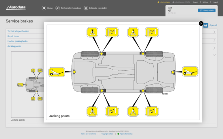
Task: Open the Terms and conditions link
Action: [88, 134]
